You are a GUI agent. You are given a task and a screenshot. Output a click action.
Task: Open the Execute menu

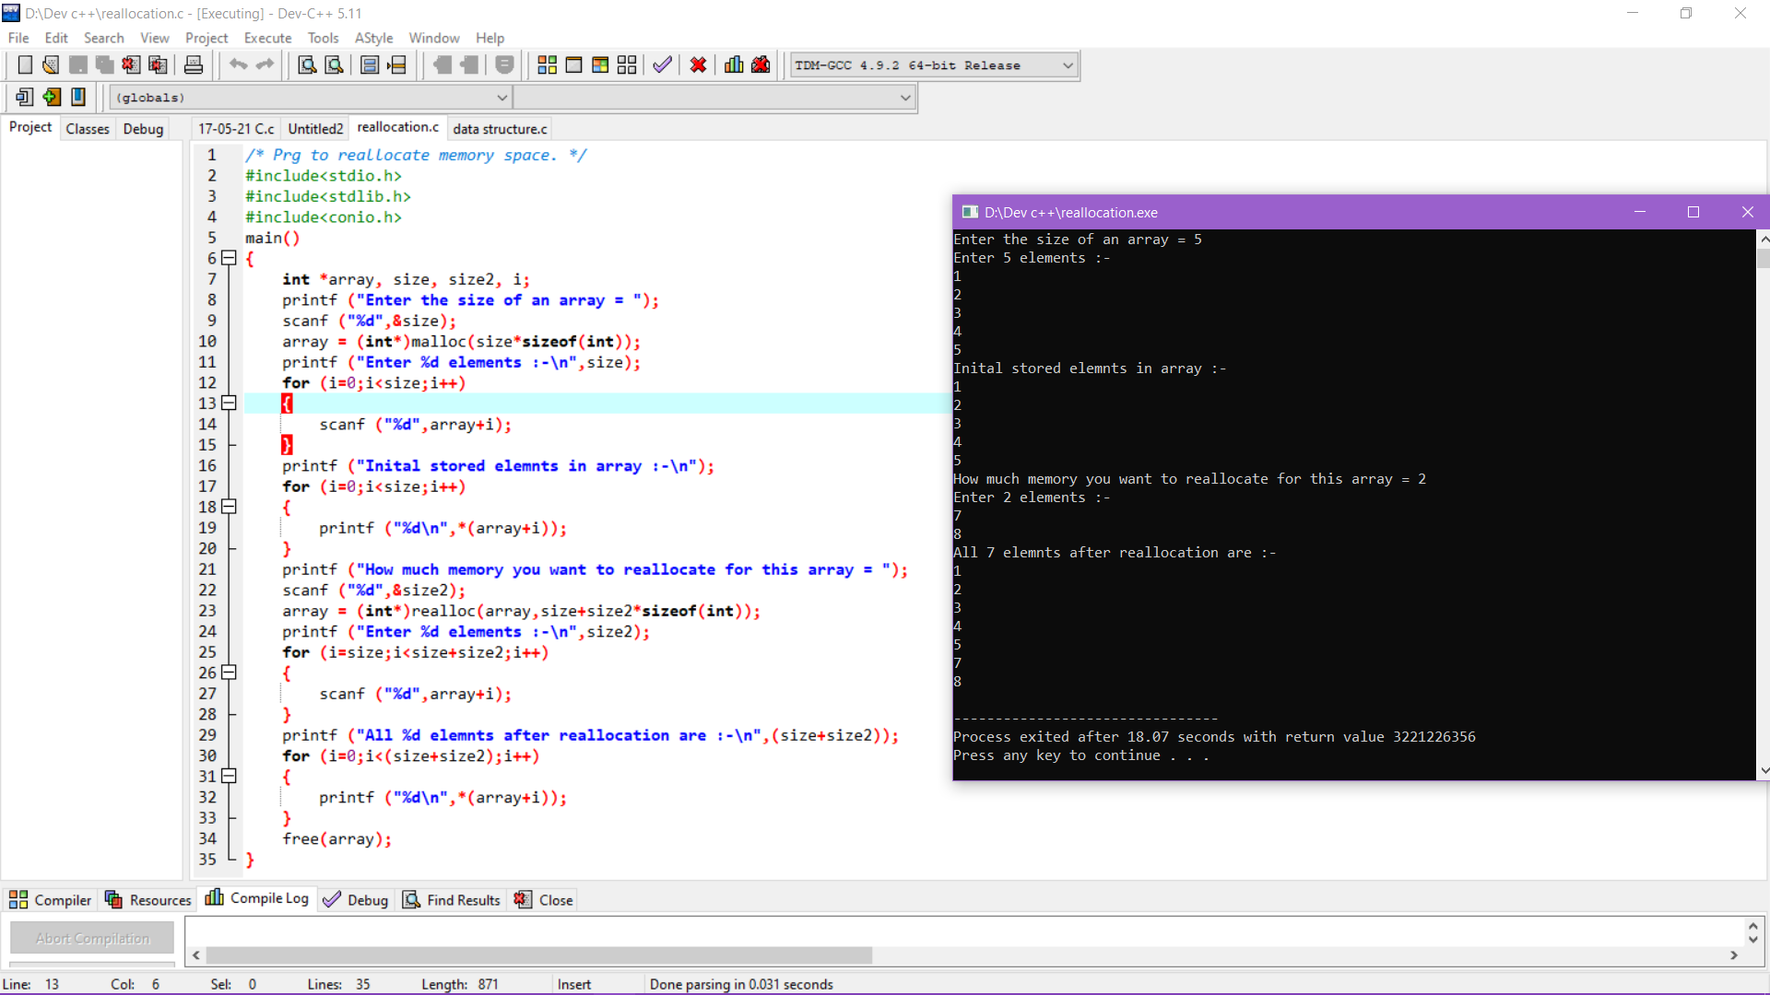tap(267, 38)
